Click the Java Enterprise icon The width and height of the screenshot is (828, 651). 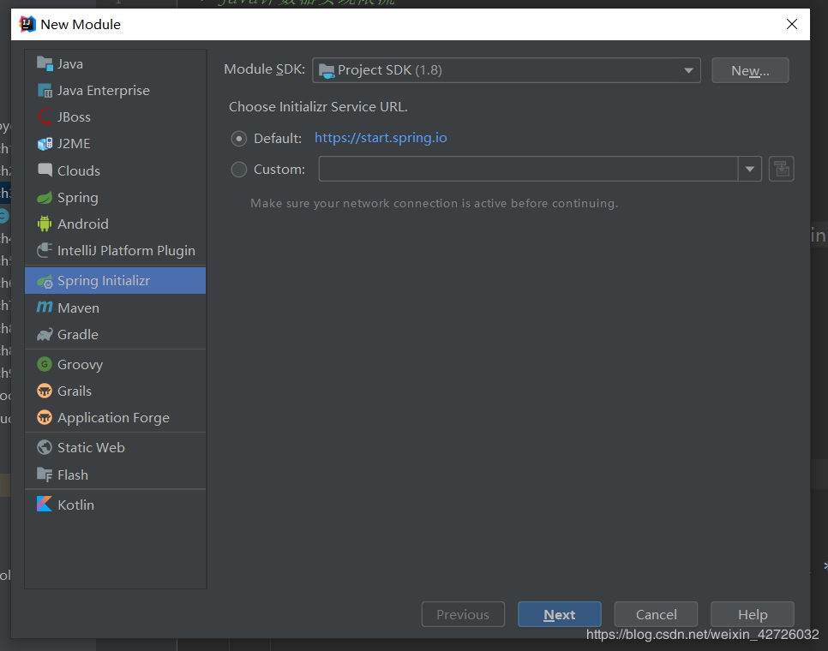[x=45, y=91]
